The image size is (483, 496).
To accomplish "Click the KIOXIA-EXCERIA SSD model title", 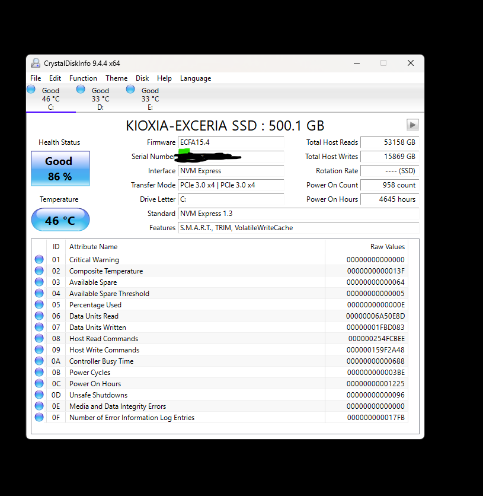I will coord(225,126).
